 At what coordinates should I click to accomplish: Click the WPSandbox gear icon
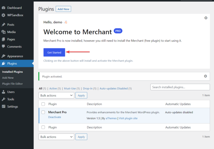click(3, 15)
